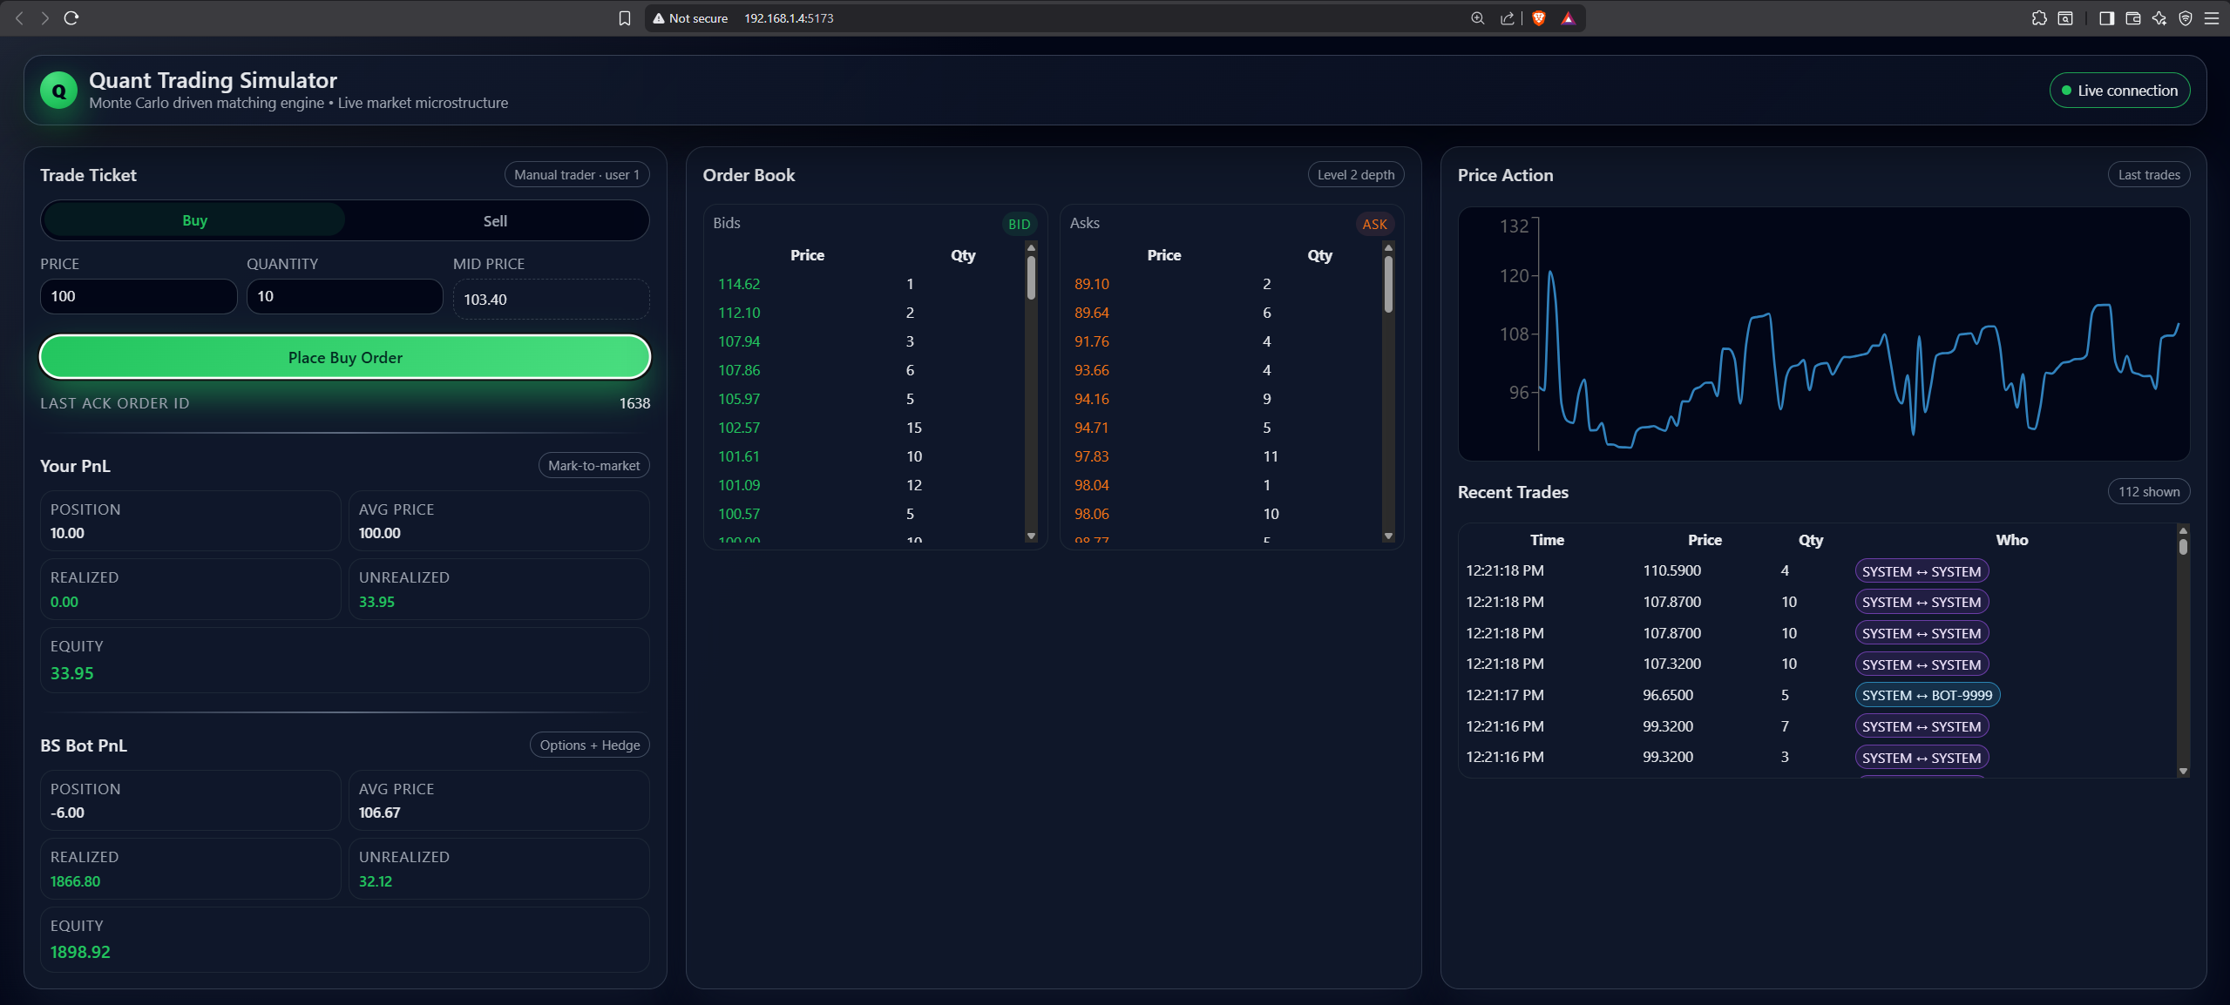The height and width of the screenshot is (1005, 2230).
Task: Click the Q logo of Quant Trading Simulator
Action: coord(58,91)
